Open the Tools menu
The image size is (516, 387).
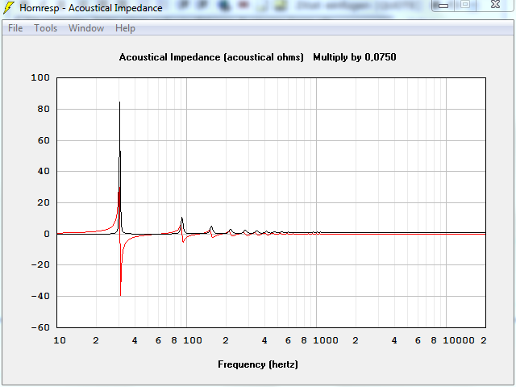46,28
